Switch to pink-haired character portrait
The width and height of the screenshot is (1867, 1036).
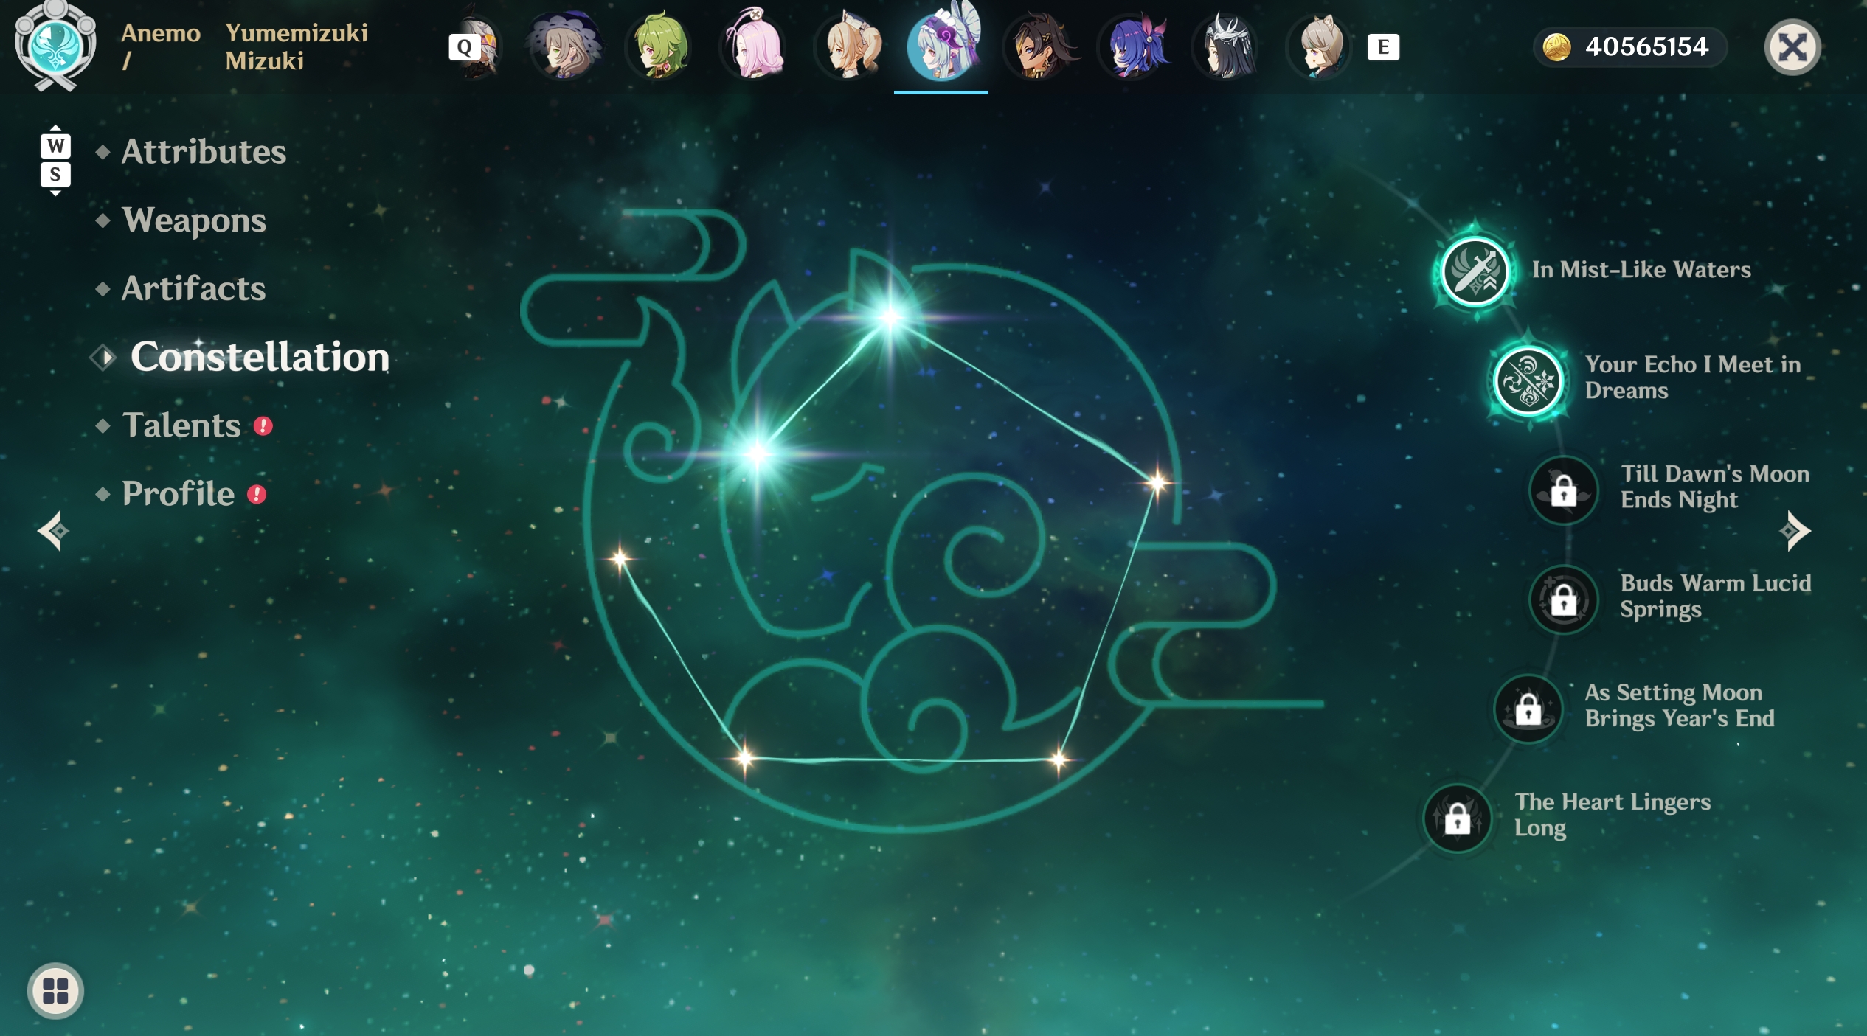(x=754, y=47)
